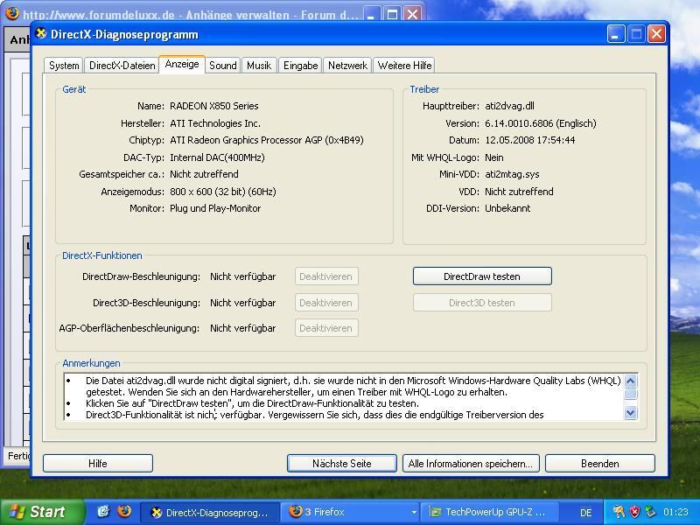The height and width of the screenshot is (525, 700).
Task: Click the DE language indicator
Action: tap(585, 513)
